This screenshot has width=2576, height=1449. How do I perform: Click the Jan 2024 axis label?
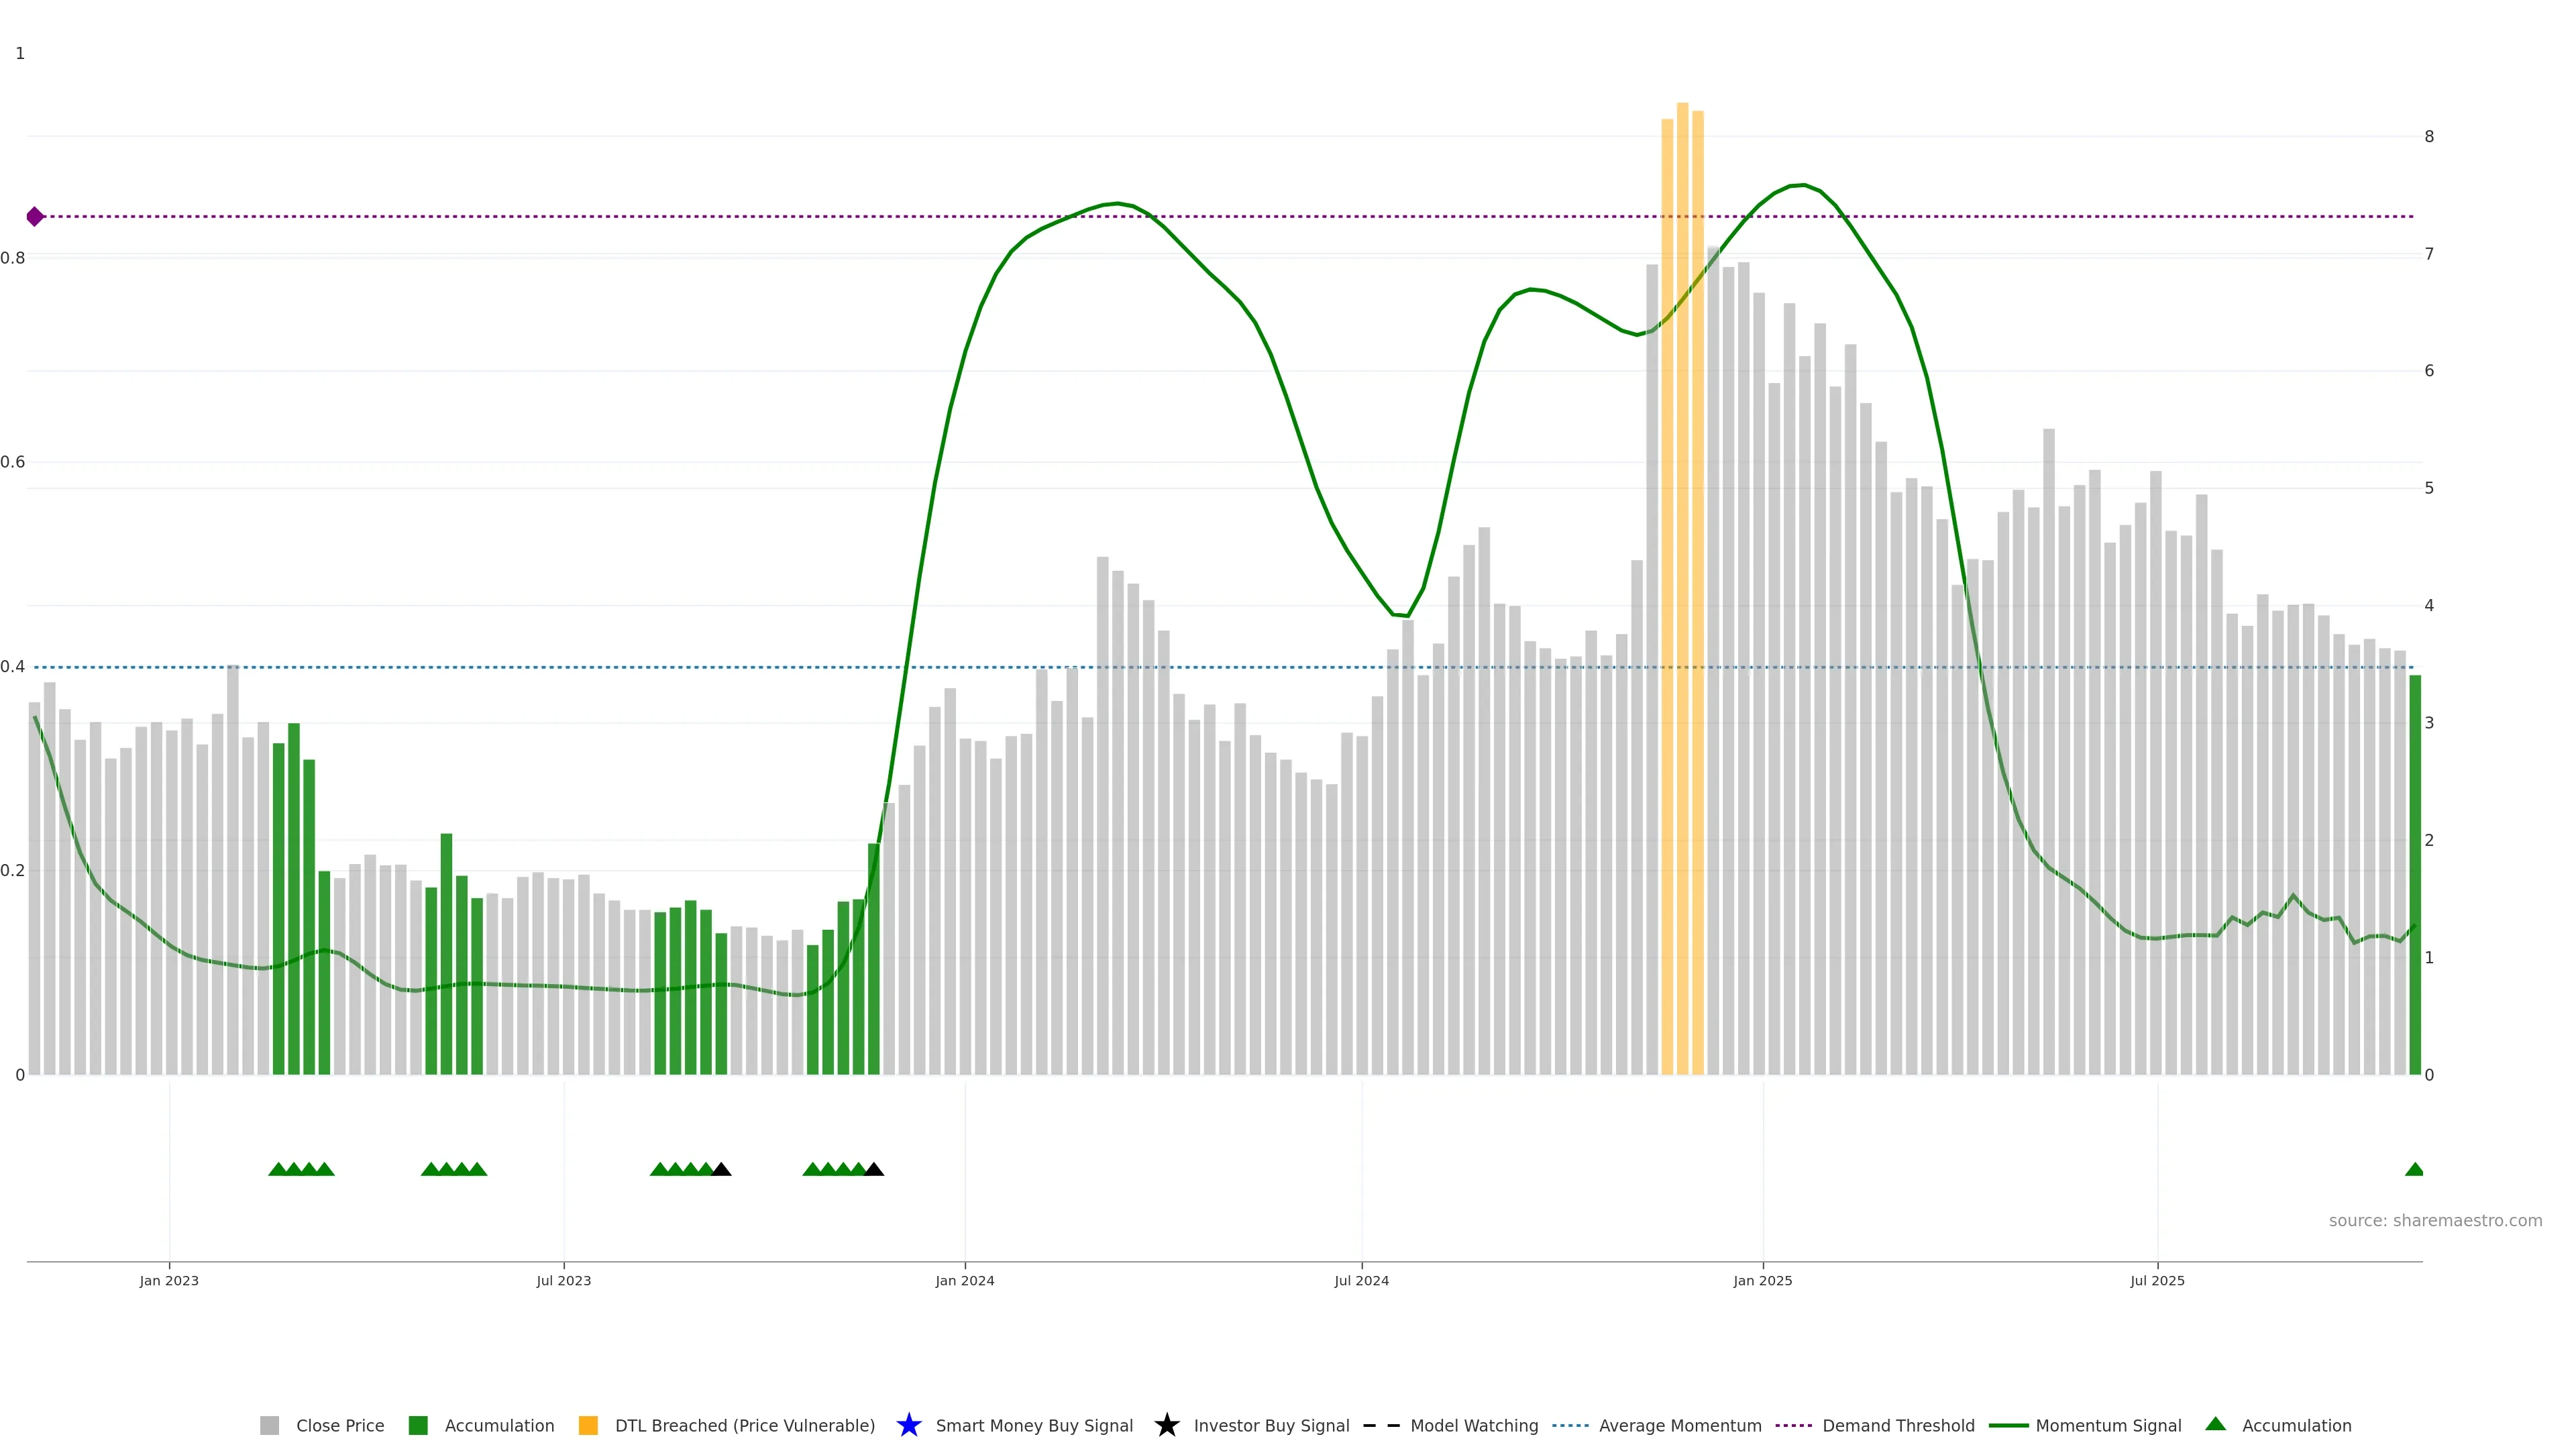964,1281
